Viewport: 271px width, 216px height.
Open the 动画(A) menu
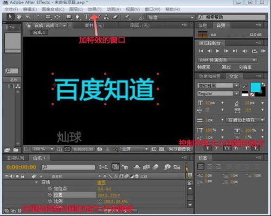114,9
